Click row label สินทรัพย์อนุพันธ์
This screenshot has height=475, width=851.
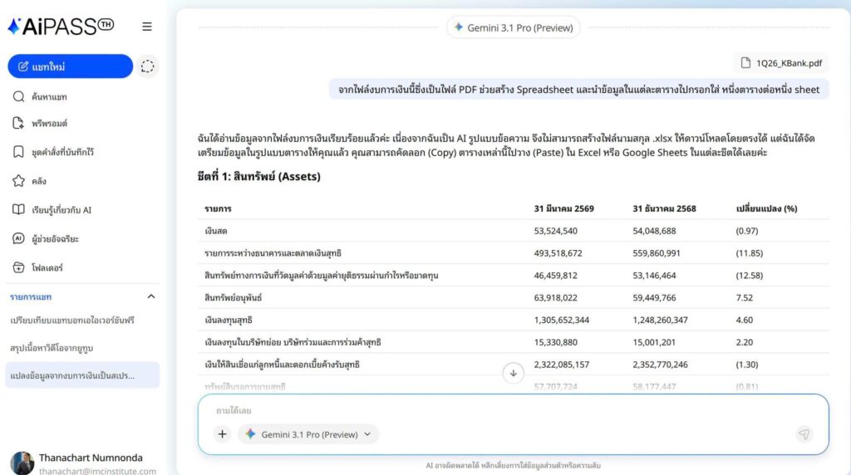[233, 297]
